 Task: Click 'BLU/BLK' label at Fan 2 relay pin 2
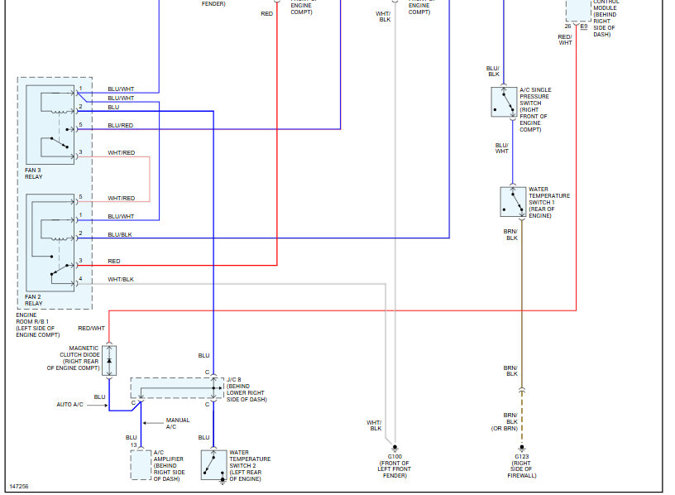click(120, 235)
